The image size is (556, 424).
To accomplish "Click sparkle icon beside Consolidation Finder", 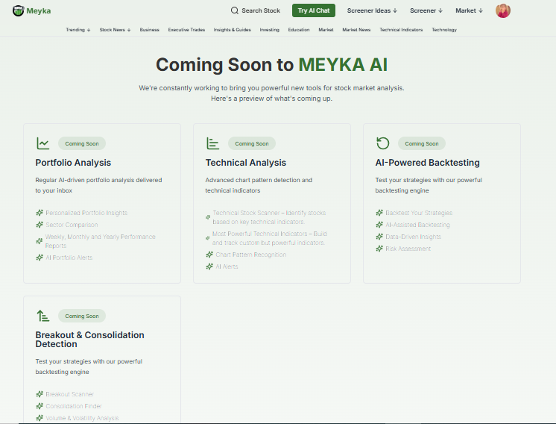I will pyautogui.click(x=40, y=406).
